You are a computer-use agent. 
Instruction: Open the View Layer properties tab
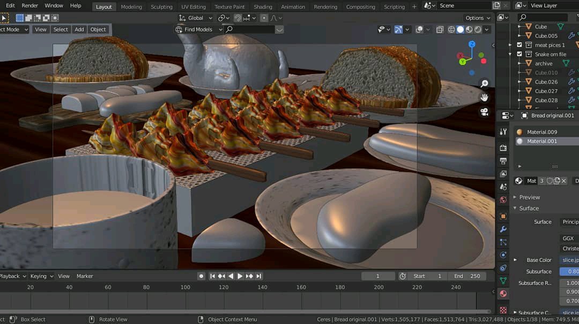click(x=503, y=174)
